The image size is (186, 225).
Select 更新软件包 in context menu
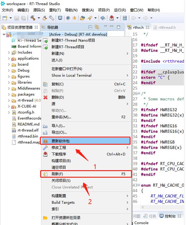[85, 141]
